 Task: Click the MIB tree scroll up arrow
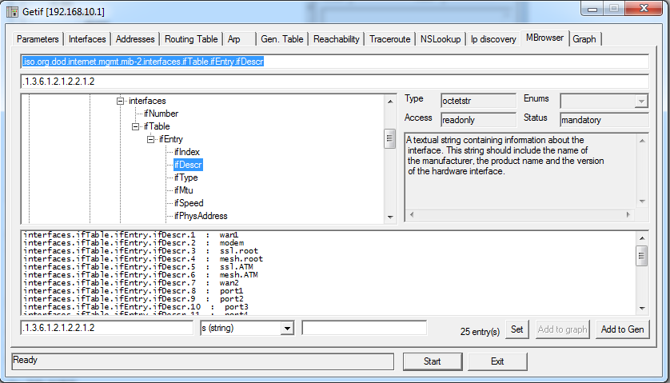(389, 102)
